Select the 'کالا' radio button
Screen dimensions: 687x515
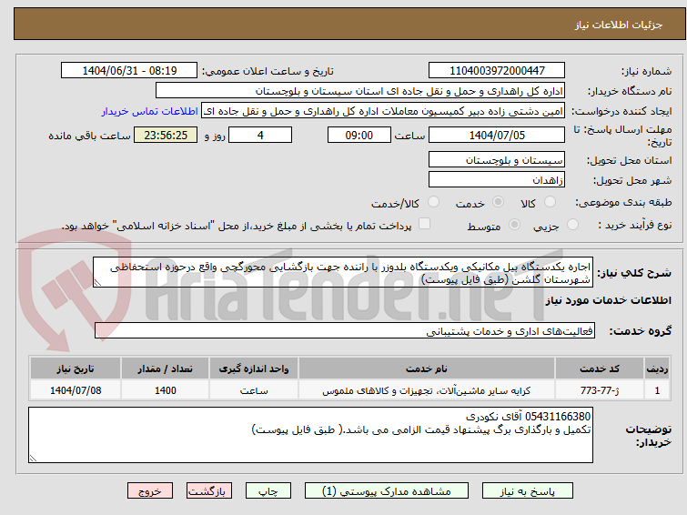click(550, 202)
